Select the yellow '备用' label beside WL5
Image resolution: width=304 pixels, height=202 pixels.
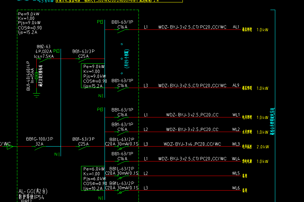[245, 176]
